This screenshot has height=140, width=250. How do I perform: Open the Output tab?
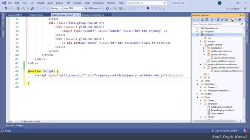point(20,126)
